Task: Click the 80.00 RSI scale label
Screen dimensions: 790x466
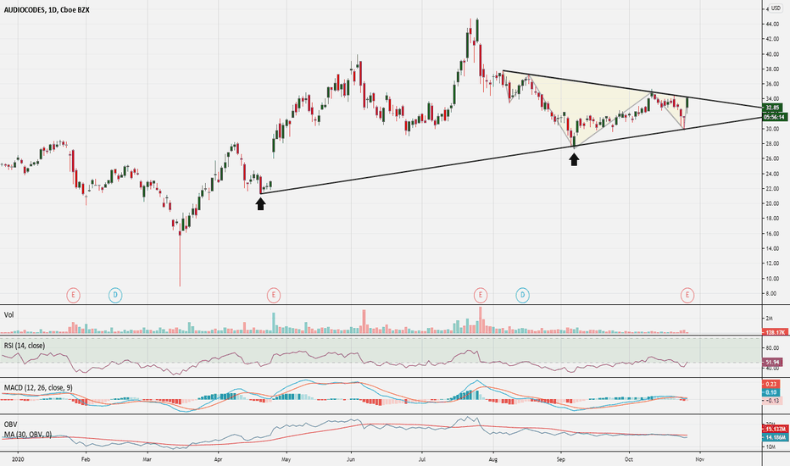Action: click(x=773, y=348)
